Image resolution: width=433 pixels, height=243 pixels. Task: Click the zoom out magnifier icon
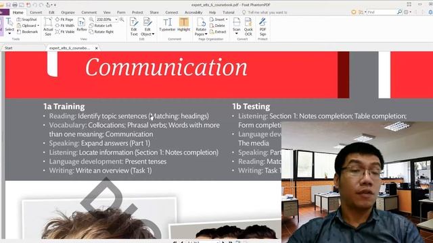click(91, 20)
